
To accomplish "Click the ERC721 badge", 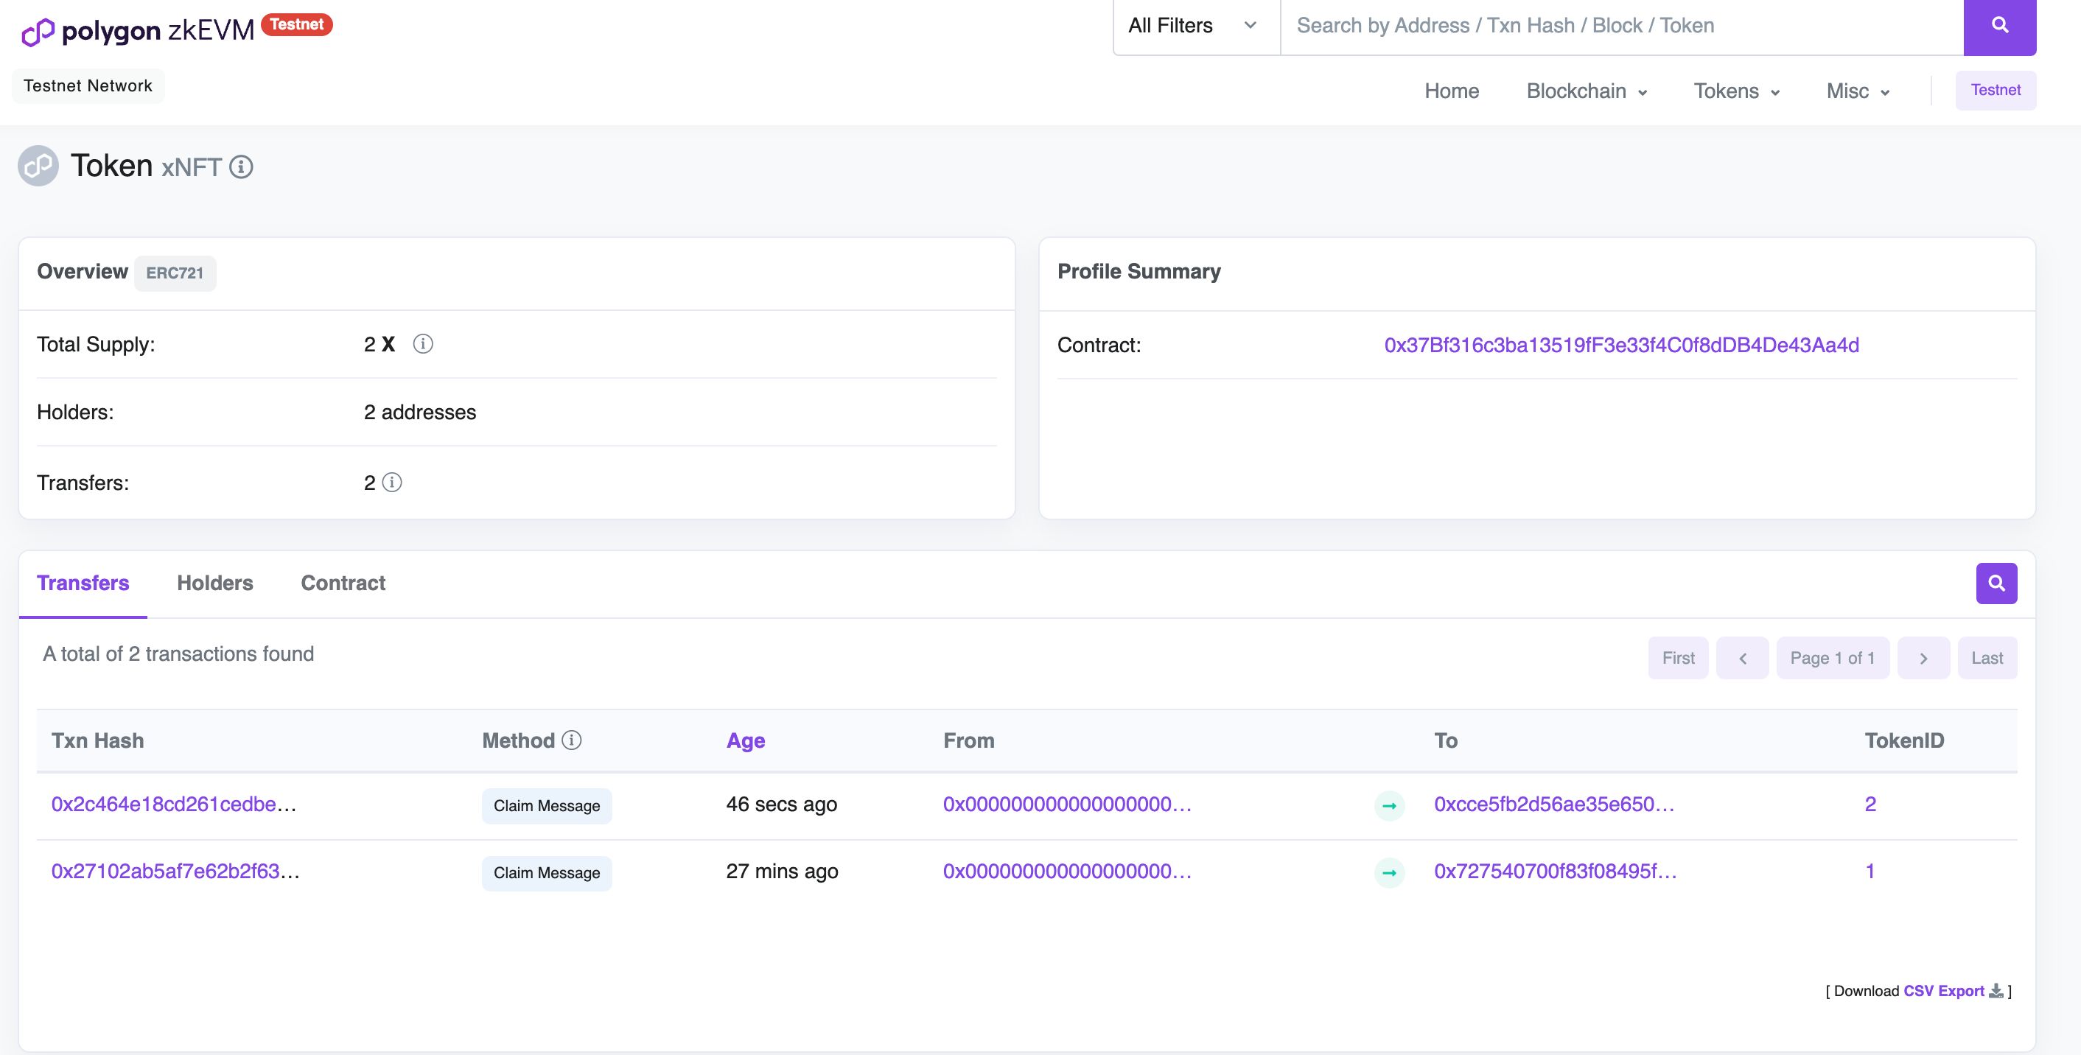I will pos(175,273).
